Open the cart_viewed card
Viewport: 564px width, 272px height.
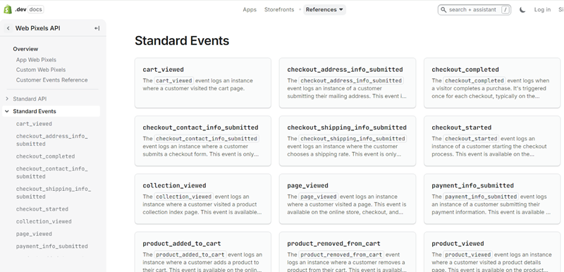tap(203, 83)
